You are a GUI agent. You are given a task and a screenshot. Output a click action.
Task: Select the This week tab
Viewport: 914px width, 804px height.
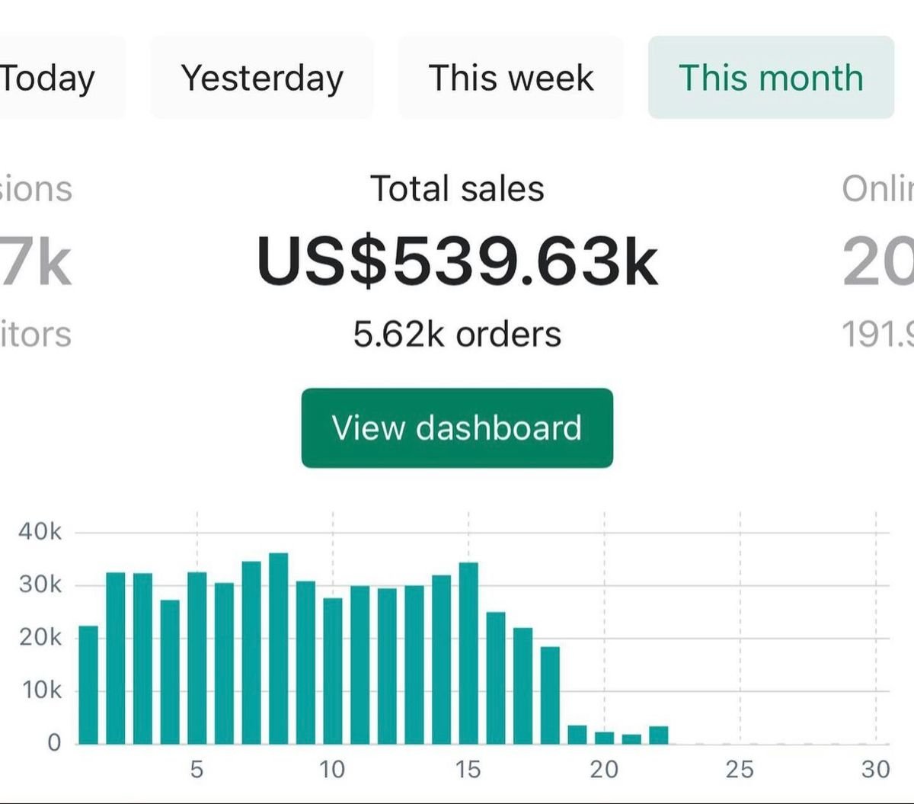510,76
